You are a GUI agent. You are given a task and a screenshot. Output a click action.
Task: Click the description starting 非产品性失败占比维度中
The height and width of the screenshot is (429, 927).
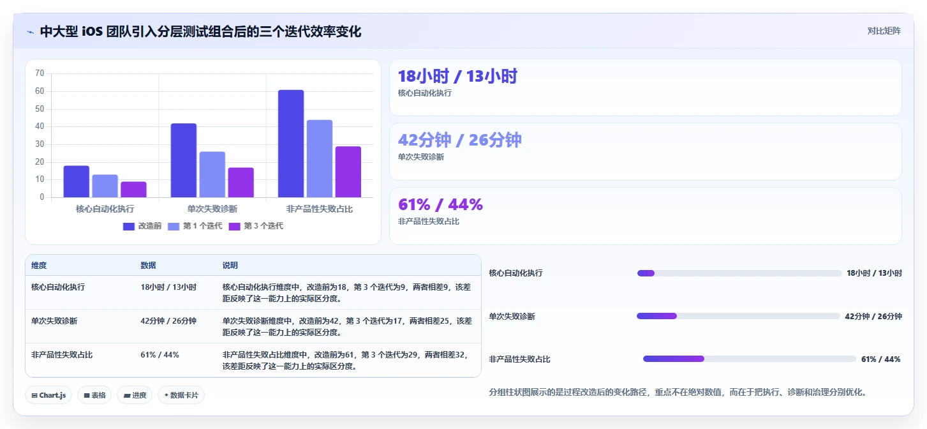coord(345,361)
